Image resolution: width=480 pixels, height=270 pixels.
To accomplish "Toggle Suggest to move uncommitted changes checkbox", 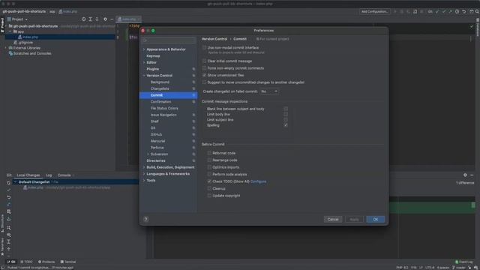I will coord(204,82).
